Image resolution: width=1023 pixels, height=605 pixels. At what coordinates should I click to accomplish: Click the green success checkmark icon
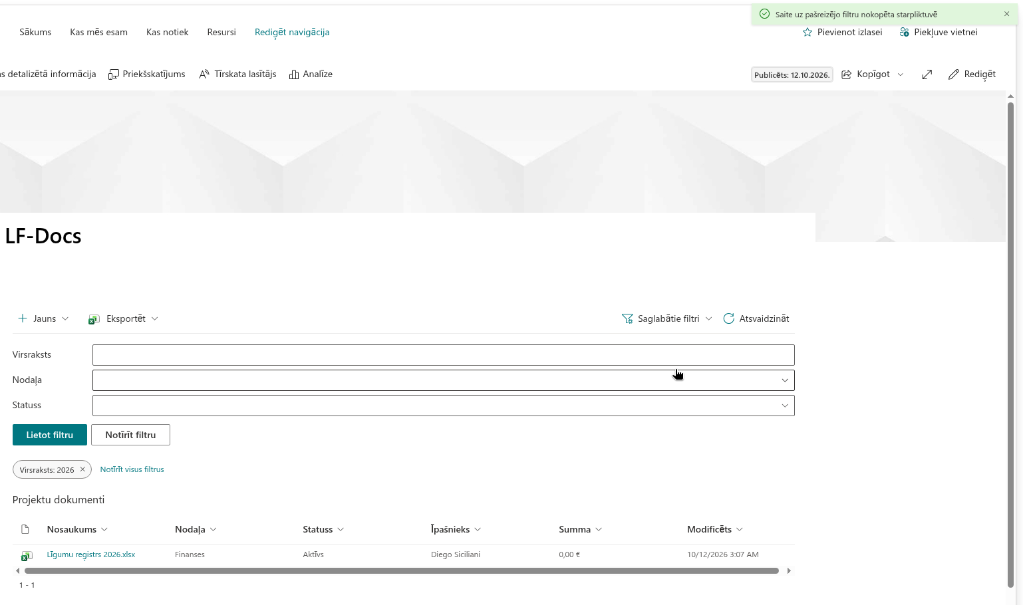click(x=764, y=14)
